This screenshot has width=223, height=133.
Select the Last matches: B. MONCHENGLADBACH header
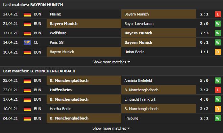(x=39, y=71)
